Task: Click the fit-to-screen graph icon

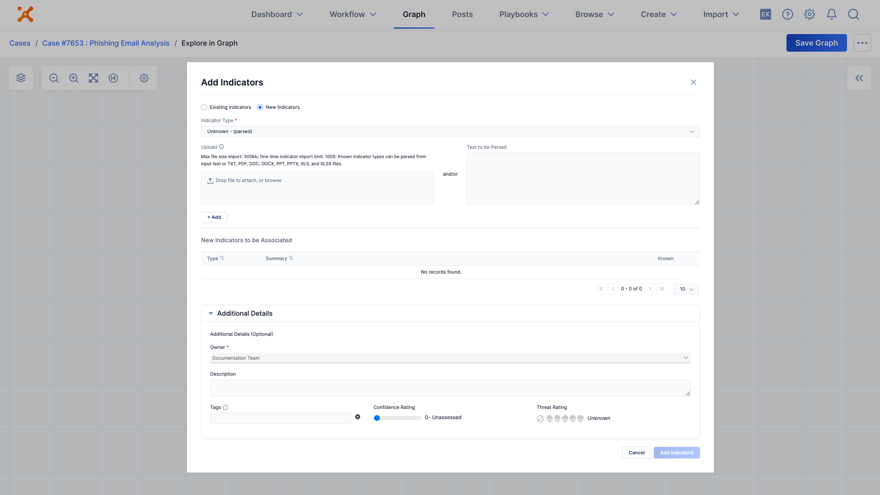Action: (93, 78)
